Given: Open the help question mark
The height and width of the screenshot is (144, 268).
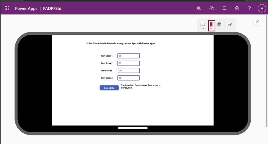Looking at the screenshot, I should coord(249,8).
